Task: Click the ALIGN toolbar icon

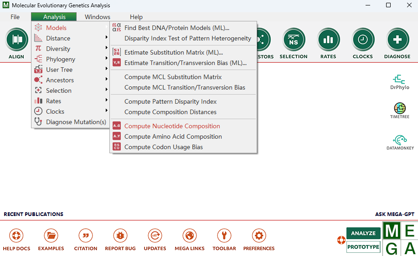Action: [16, 40]
